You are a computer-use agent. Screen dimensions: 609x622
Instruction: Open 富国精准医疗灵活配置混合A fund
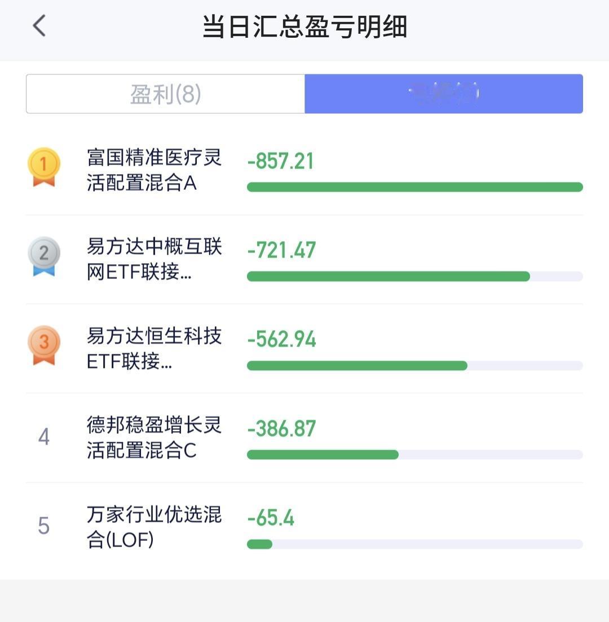click(154, 170)
